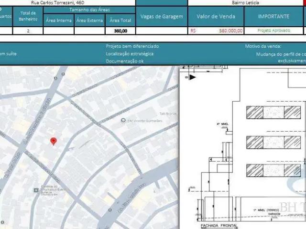Click the EM Vicente Guimarães school marker icon

[x=123, y=120]
